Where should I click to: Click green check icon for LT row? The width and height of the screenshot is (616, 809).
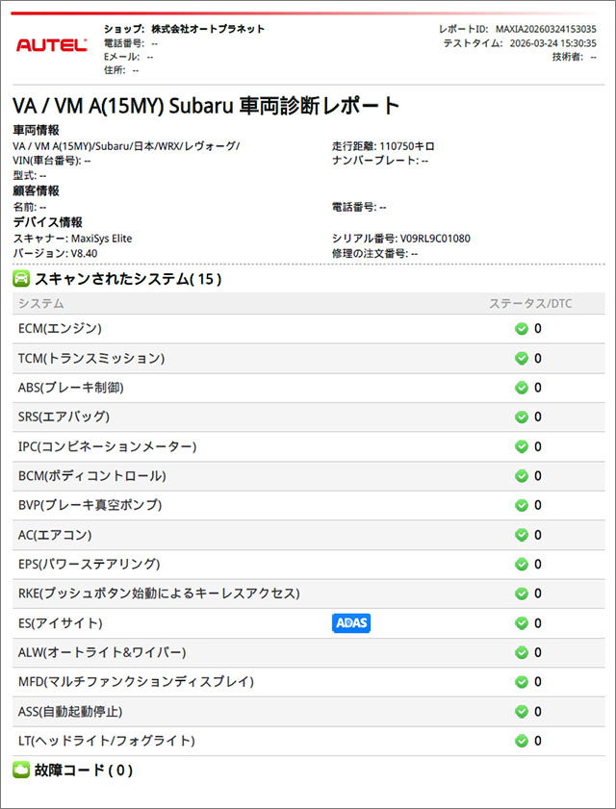[522, 741]
